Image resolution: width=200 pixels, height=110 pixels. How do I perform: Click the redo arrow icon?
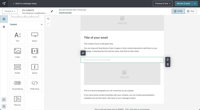[48, 24]
